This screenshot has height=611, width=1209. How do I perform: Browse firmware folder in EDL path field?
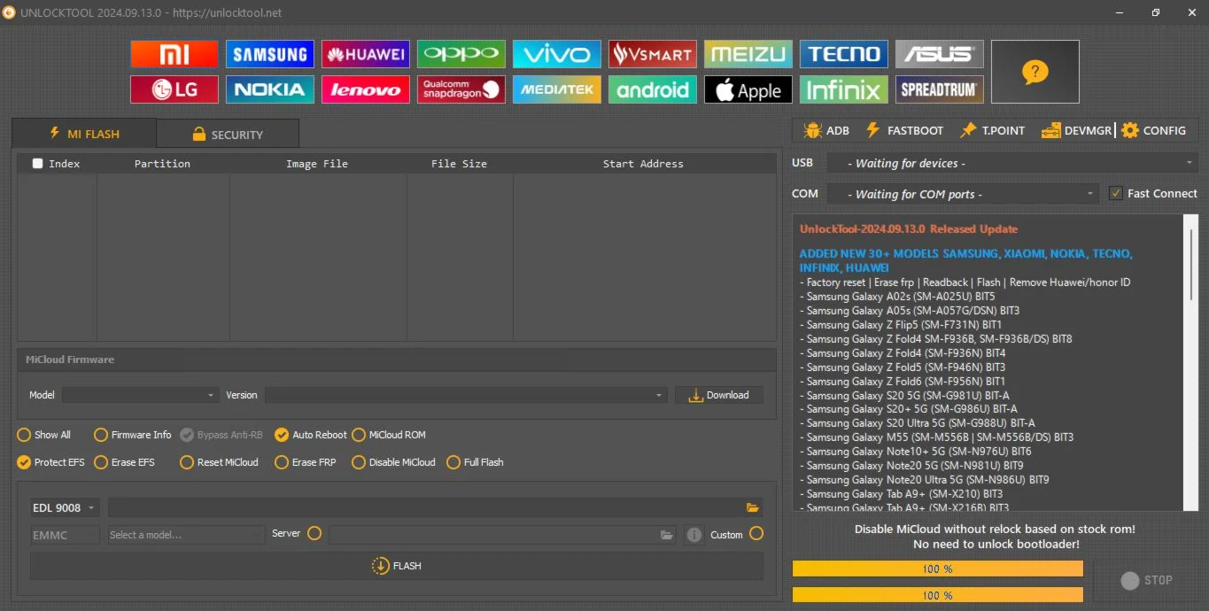(x=752, y=507)
